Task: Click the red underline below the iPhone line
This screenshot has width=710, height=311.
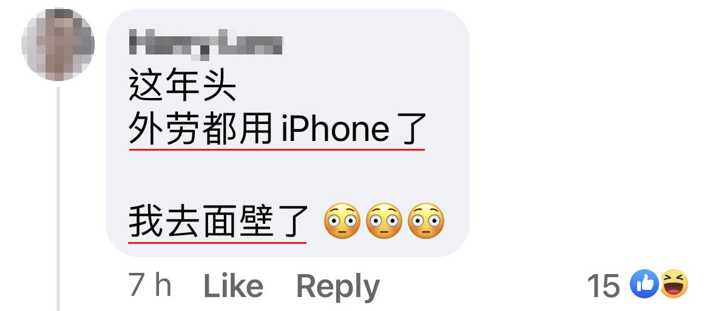Action: 277,149
